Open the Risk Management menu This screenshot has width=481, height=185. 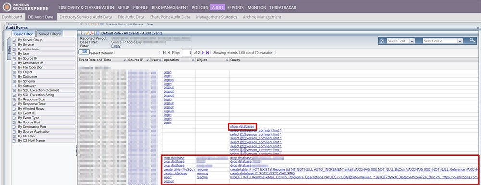tap(170, 7)
